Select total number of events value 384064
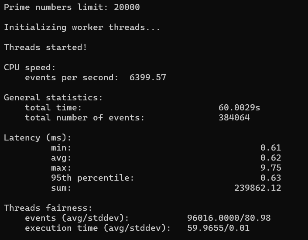The image size is (308, 240). [234, 118]
